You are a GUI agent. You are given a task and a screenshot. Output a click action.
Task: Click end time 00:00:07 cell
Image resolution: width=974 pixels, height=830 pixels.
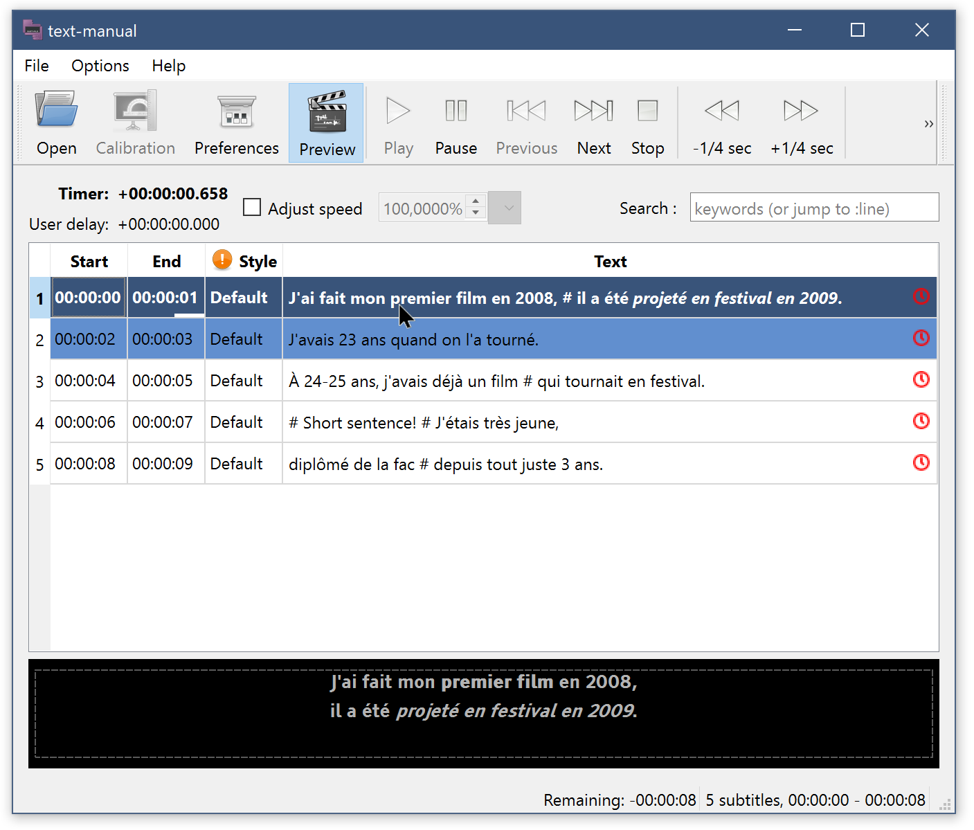tap(166, 422)
